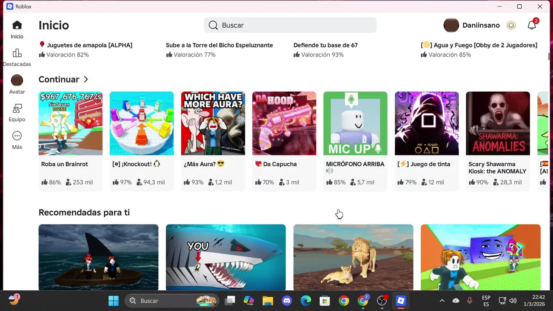
Task: Click the Daniinsano username
Action: point(481,25)
